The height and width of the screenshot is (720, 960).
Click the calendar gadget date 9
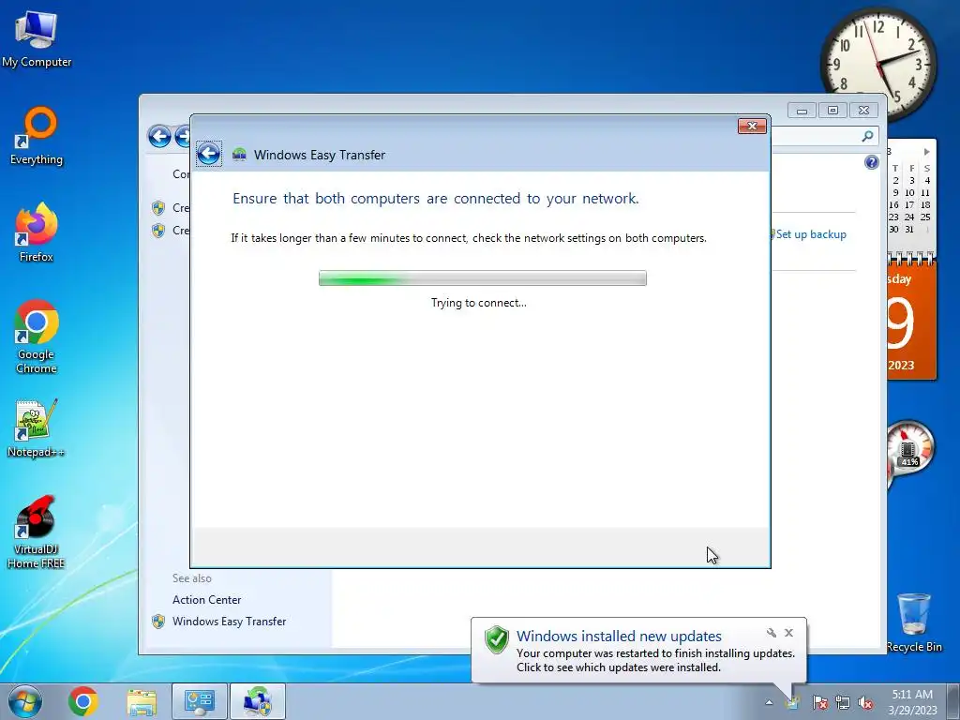coord(901,324)
